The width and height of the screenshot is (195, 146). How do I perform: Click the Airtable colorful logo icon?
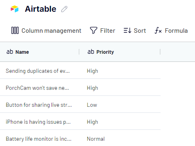coord(15,9)
